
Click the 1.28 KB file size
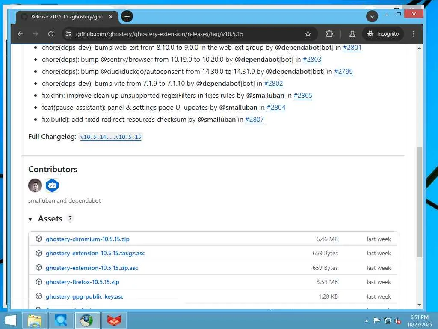coord(328,296)
